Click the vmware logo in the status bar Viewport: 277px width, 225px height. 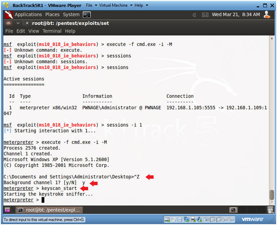pyautogui.click(x=252, y=219)
